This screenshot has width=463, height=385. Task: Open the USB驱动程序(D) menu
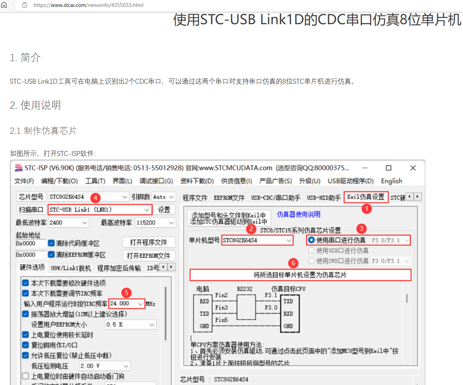(x=350, y=181)
